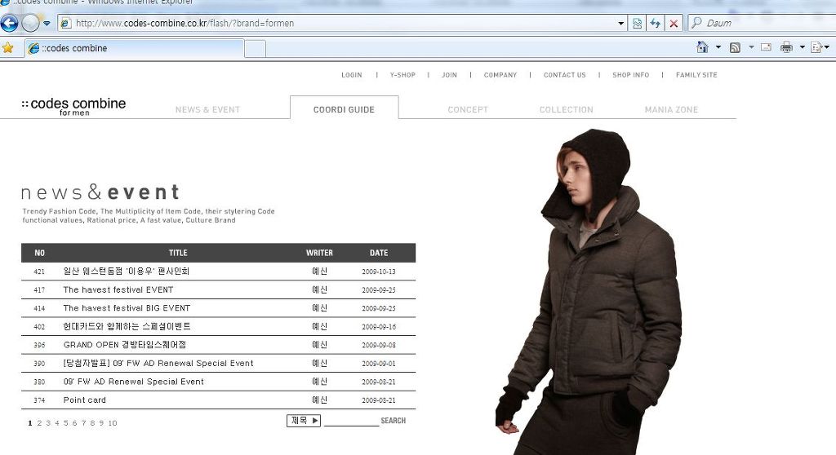Click the TITLE column header
Viewport: 836px width, 455px height.
tap(178, 253)
